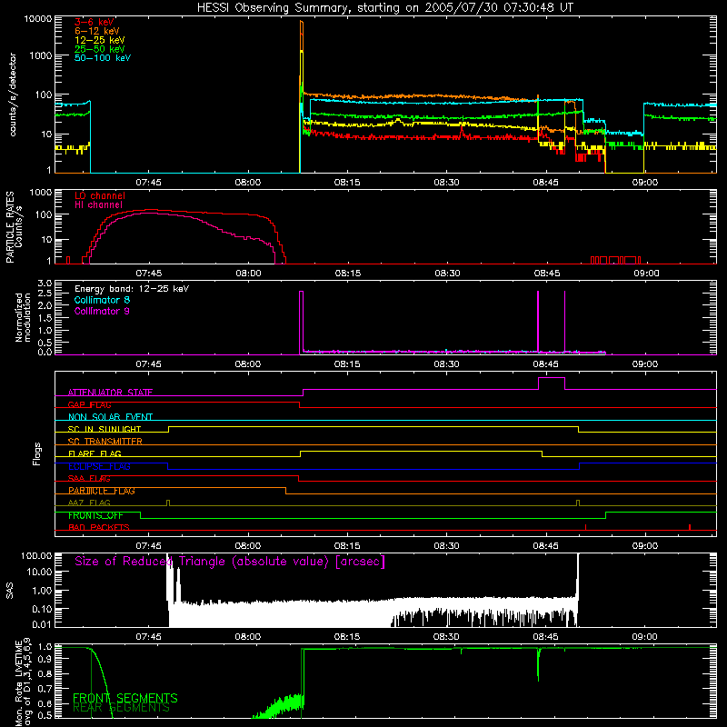Click the cyan 50-100 keV curve after 09:00

(679, 105)
